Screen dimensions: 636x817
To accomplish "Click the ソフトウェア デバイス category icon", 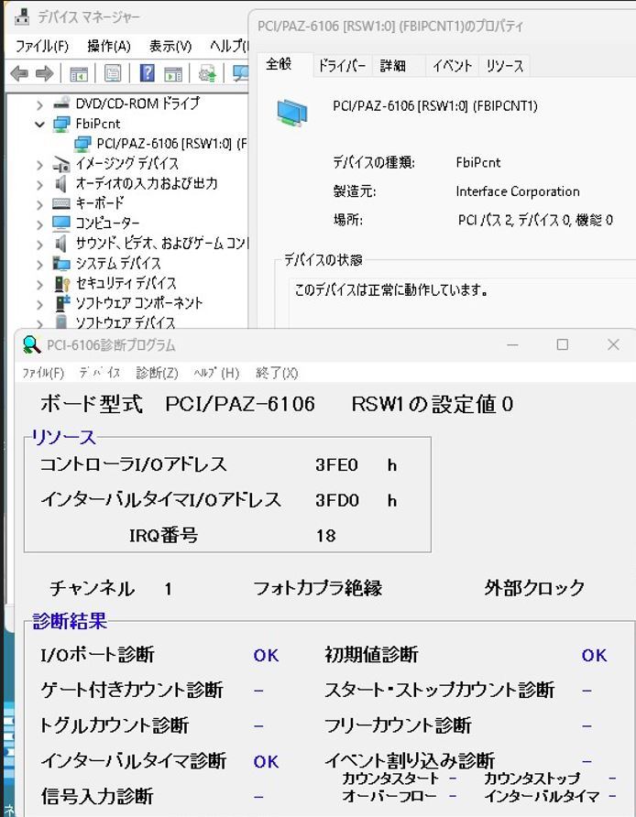I will click(61, 321).
